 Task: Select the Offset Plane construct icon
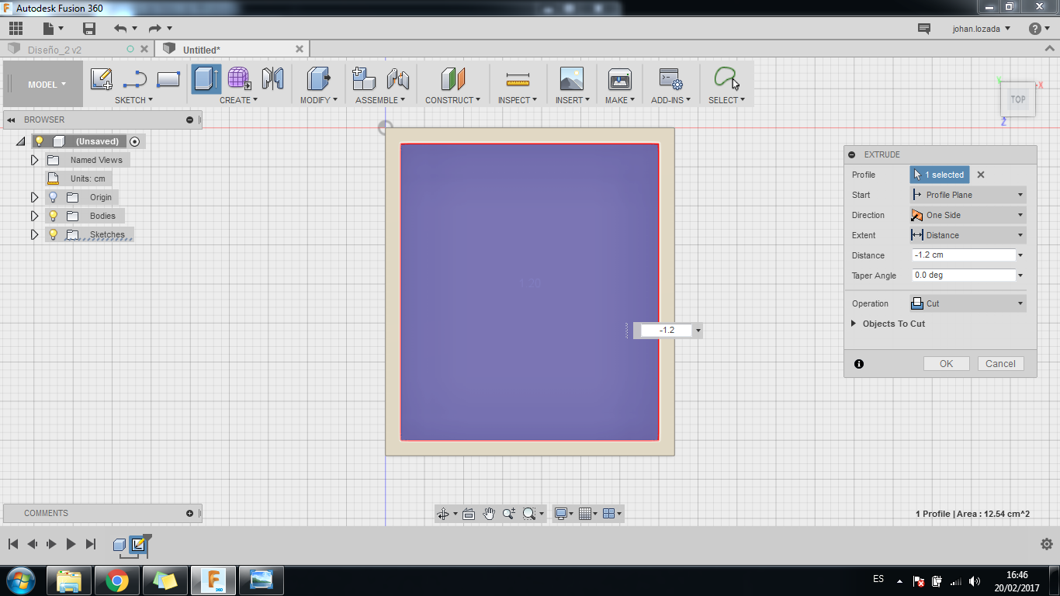point(452,78)
